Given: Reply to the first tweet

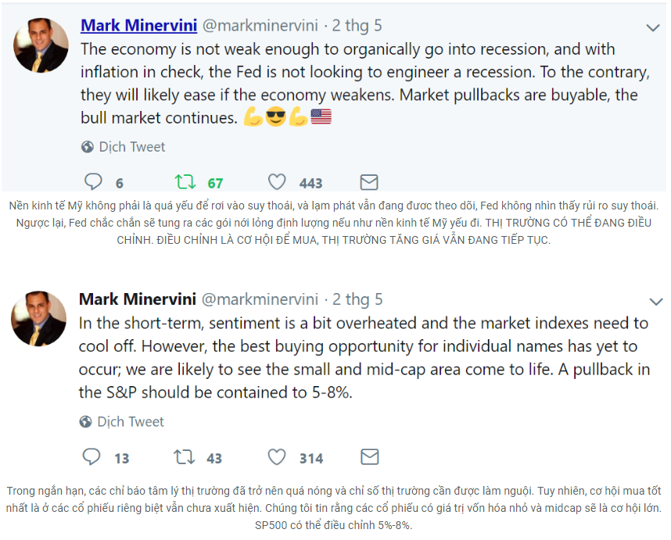Looking at the screenshot, I should [x=94, y=182].
